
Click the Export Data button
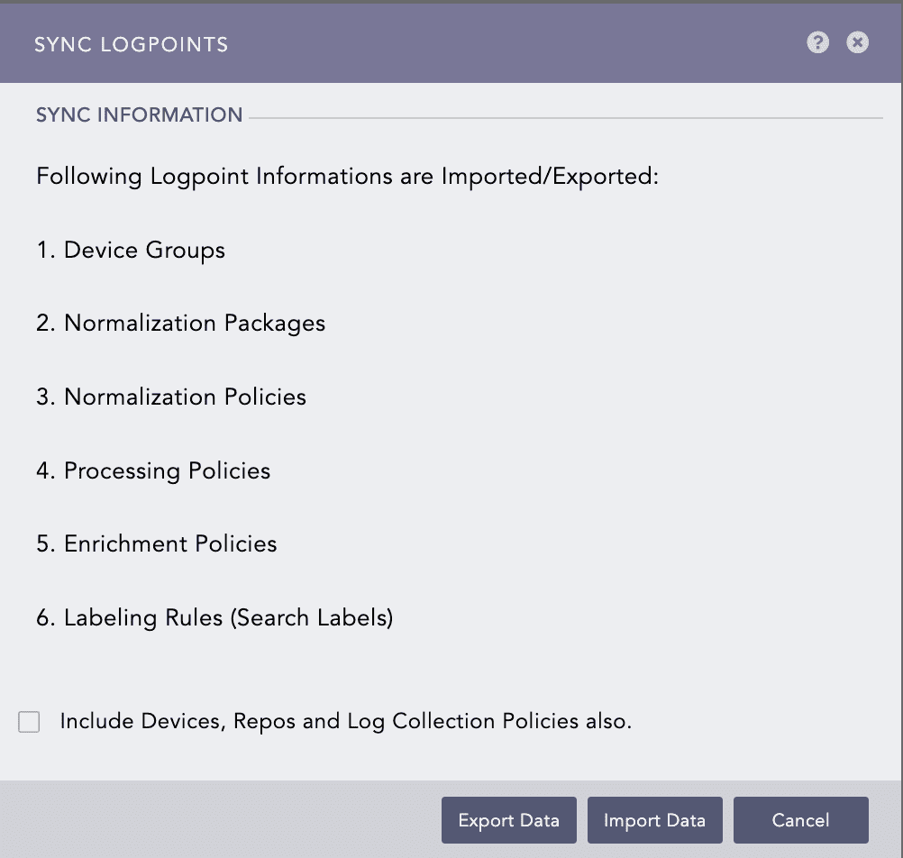[508, 820]
